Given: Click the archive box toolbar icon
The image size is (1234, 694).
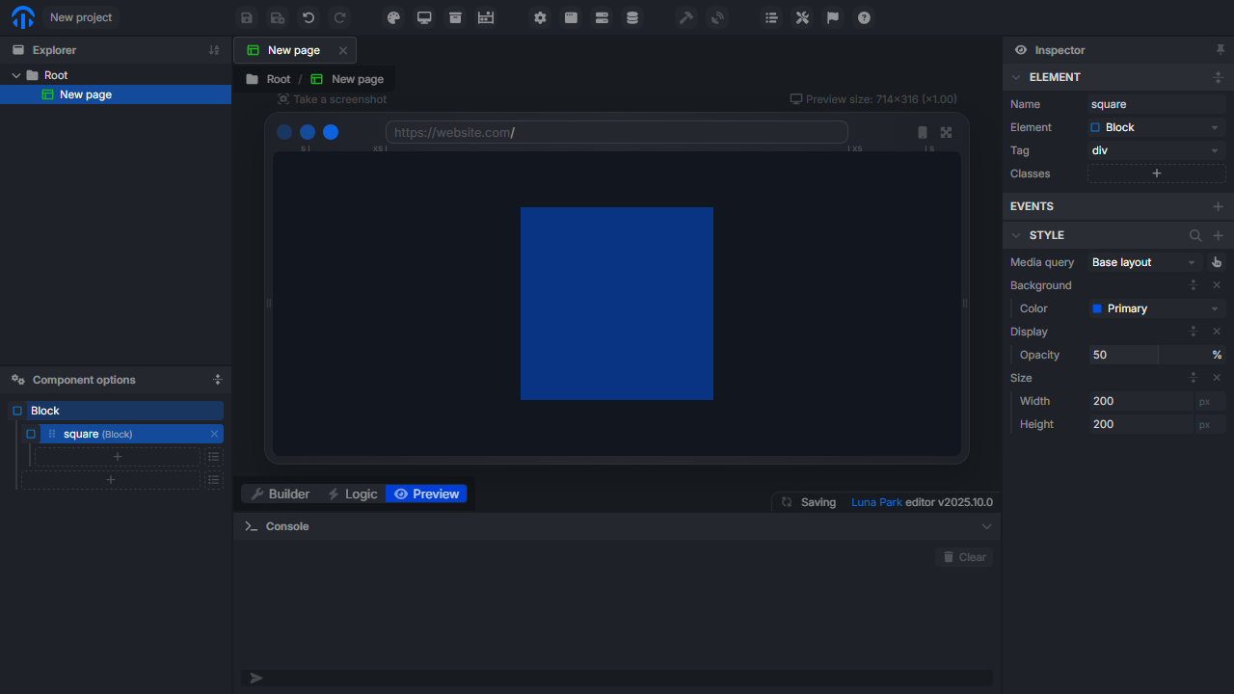Looking at the screenshot, I should pos(455,17).
